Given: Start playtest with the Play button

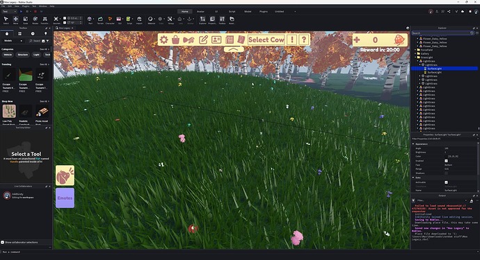Looking at the screenshot, I should click(x=21, y=12).
